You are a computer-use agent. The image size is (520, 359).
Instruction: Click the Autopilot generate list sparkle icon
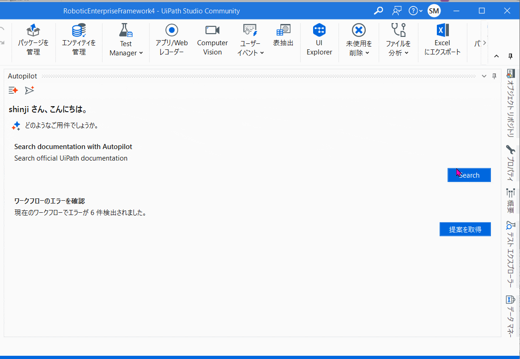click(13, 90)
